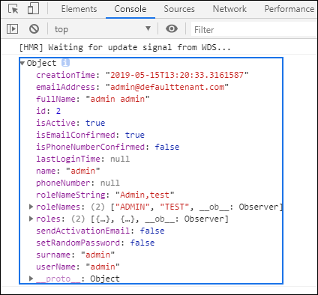
Task: Switch to the Sources tab
Action: [179, 9]
